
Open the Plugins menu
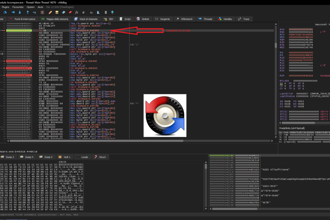pyautogui.click(x=6, y=7)
